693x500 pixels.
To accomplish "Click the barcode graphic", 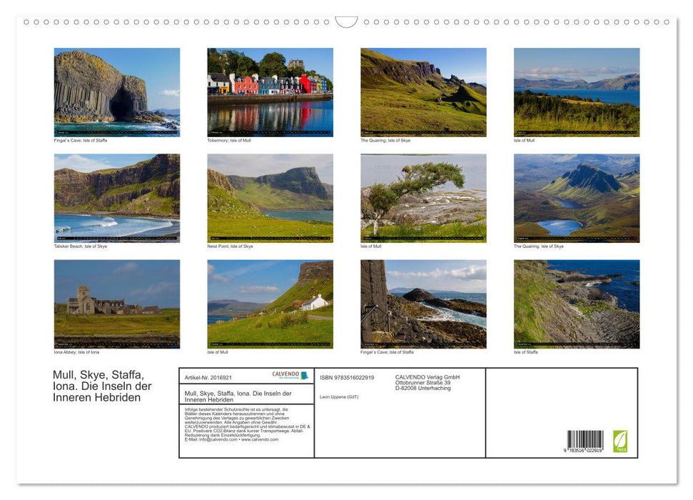I will coord(585,437).
